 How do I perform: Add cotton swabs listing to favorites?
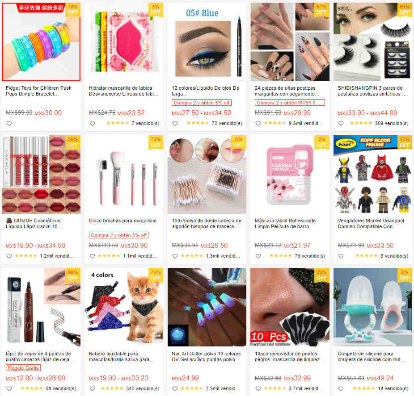tap(175, 256)
